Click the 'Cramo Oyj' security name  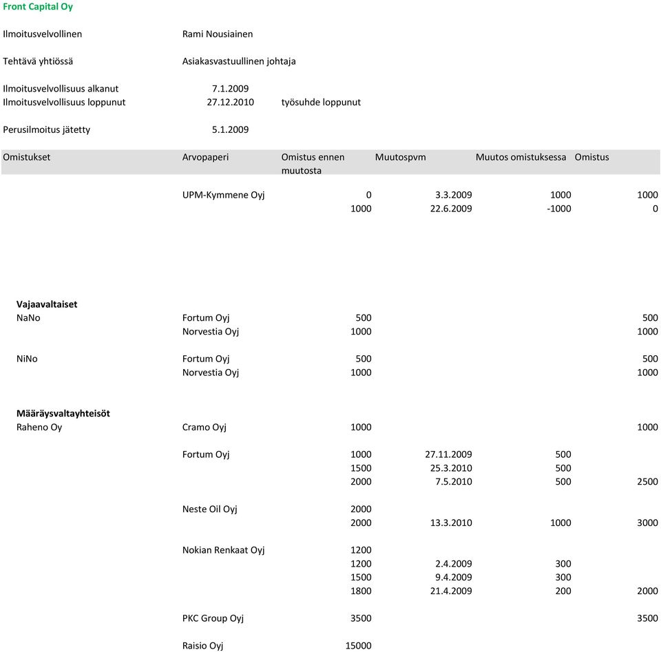pyautogui.click(x=204, y=427)
